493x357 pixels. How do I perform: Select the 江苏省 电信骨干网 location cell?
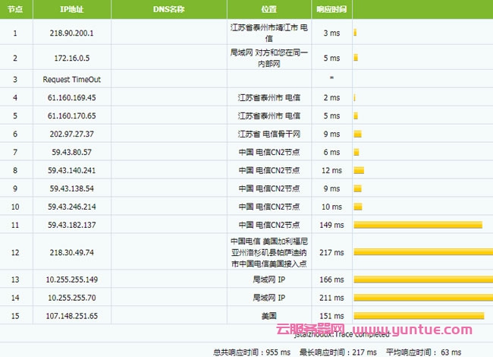pyautogui.click(x=268, y=134)
